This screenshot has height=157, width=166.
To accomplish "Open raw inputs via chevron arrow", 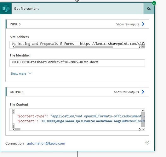I will click(x=143, y=24).
